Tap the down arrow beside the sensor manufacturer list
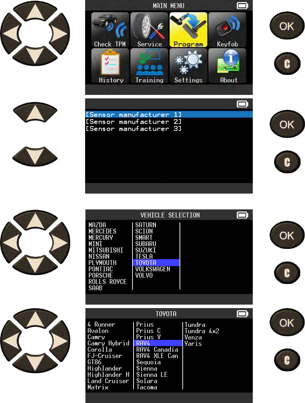Screen dimensions: 305x403 35,156
